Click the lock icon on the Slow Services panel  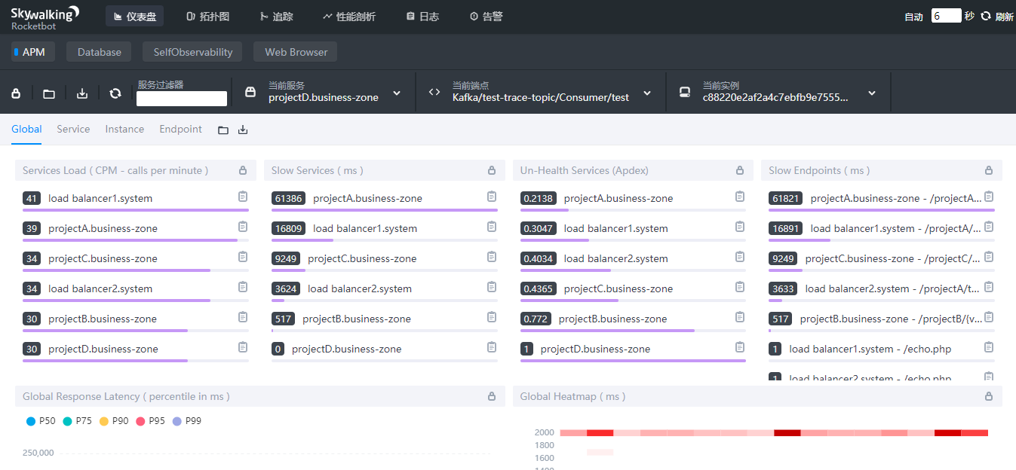click(492, 170)
